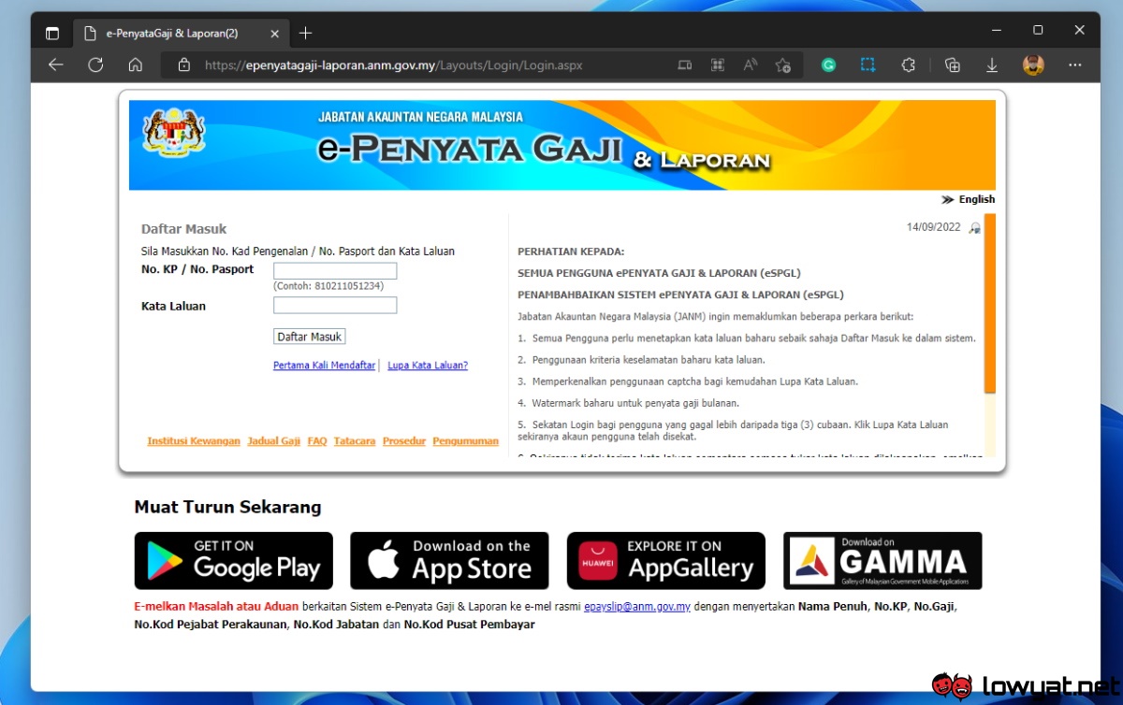This screenshot has height=705, width=1123.
Task: Add this page to favorites
Action: click(x=783, y=65)
